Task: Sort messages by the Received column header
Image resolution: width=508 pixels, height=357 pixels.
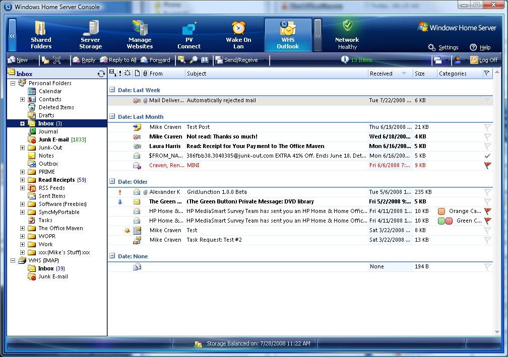Action: (x=390, y=74)
